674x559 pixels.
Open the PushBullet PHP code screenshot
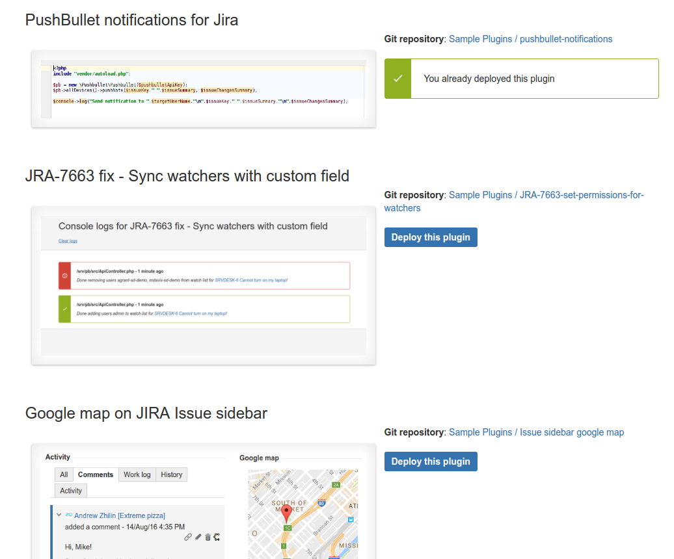click(x=204, y=89)
